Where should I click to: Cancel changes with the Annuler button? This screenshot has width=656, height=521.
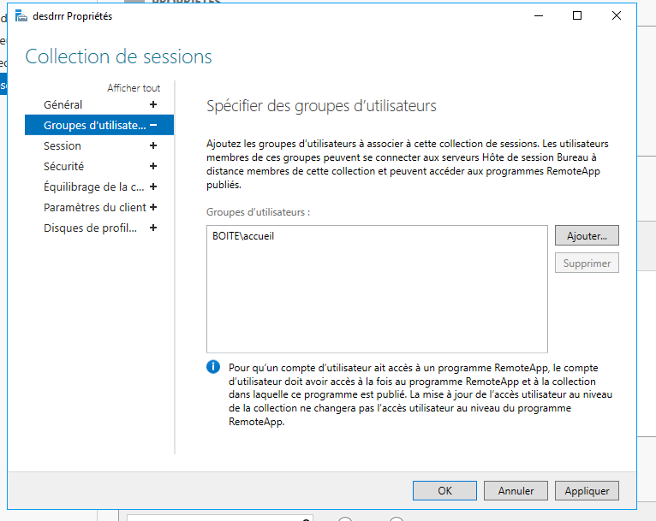tap(516, 491)
